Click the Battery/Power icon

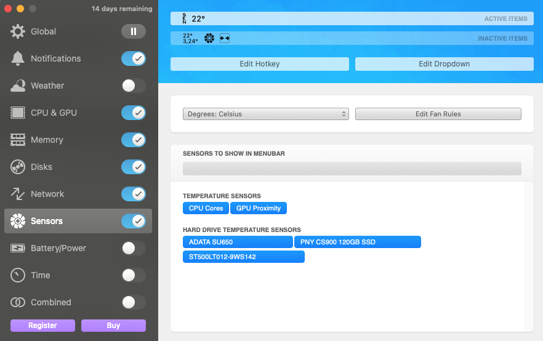[x=18, y=248]
